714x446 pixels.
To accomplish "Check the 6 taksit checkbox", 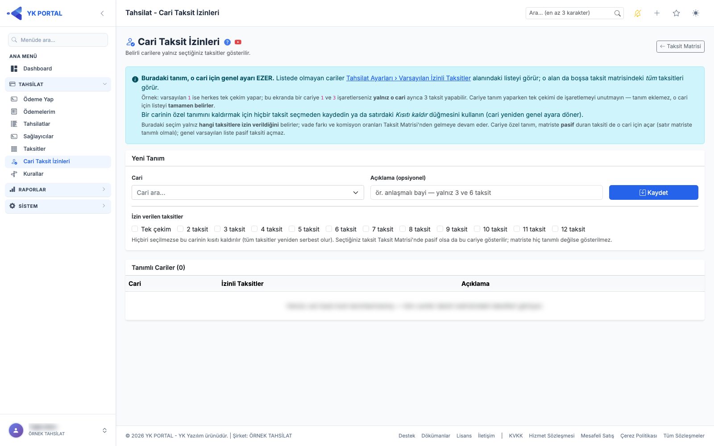I will [x=329, y=229].
